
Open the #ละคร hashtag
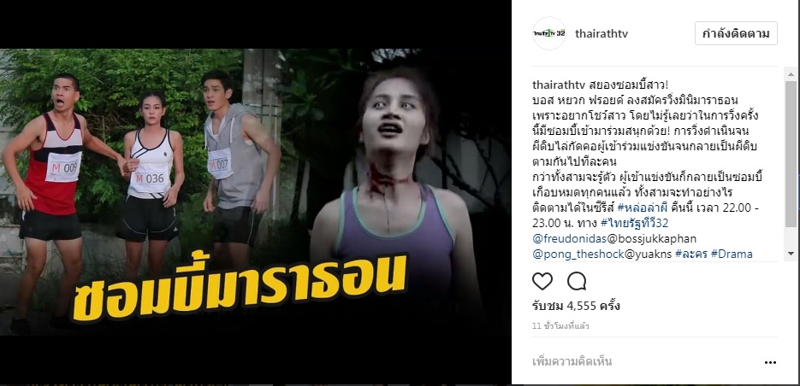pyautogui.click(x=690, y=254)
